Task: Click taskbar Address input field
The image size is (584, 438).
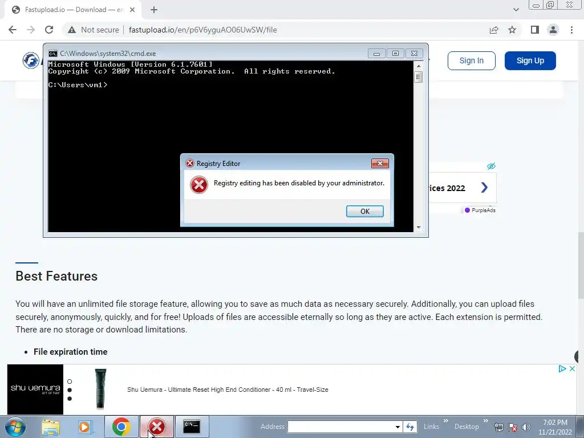Action: tap(340, 427)
